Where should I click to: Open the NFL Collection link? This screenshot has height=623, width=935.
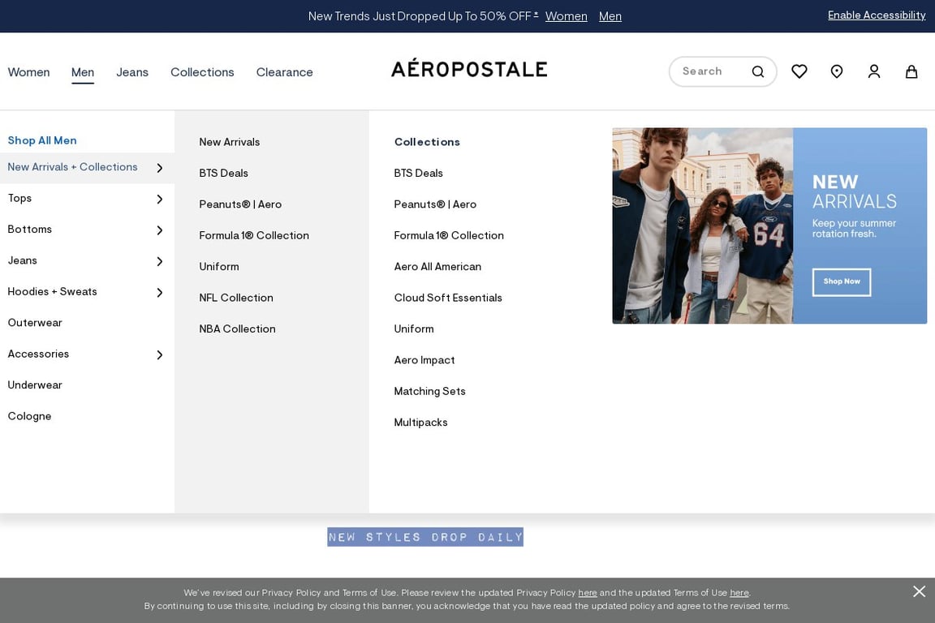tap(236, 298)
